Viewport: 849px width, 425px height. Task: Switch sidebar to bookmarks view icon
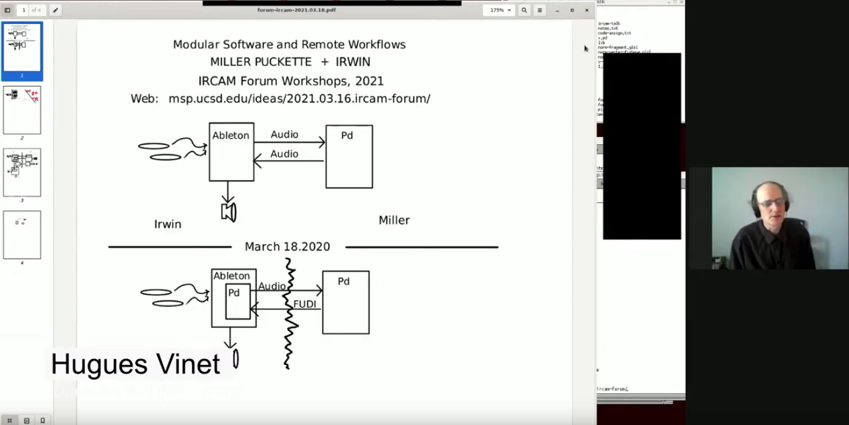coord(43,420)
